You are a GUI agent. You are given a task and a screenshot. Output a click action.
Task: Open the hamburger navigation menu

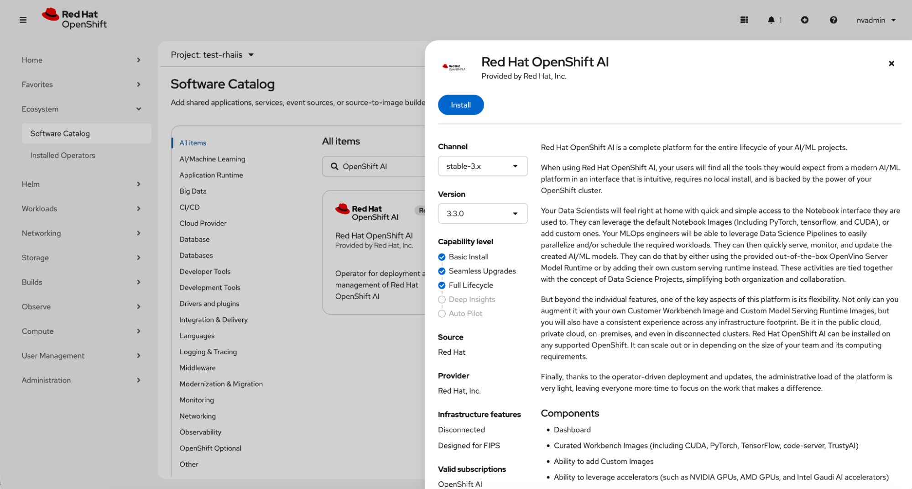coord(23,20)
